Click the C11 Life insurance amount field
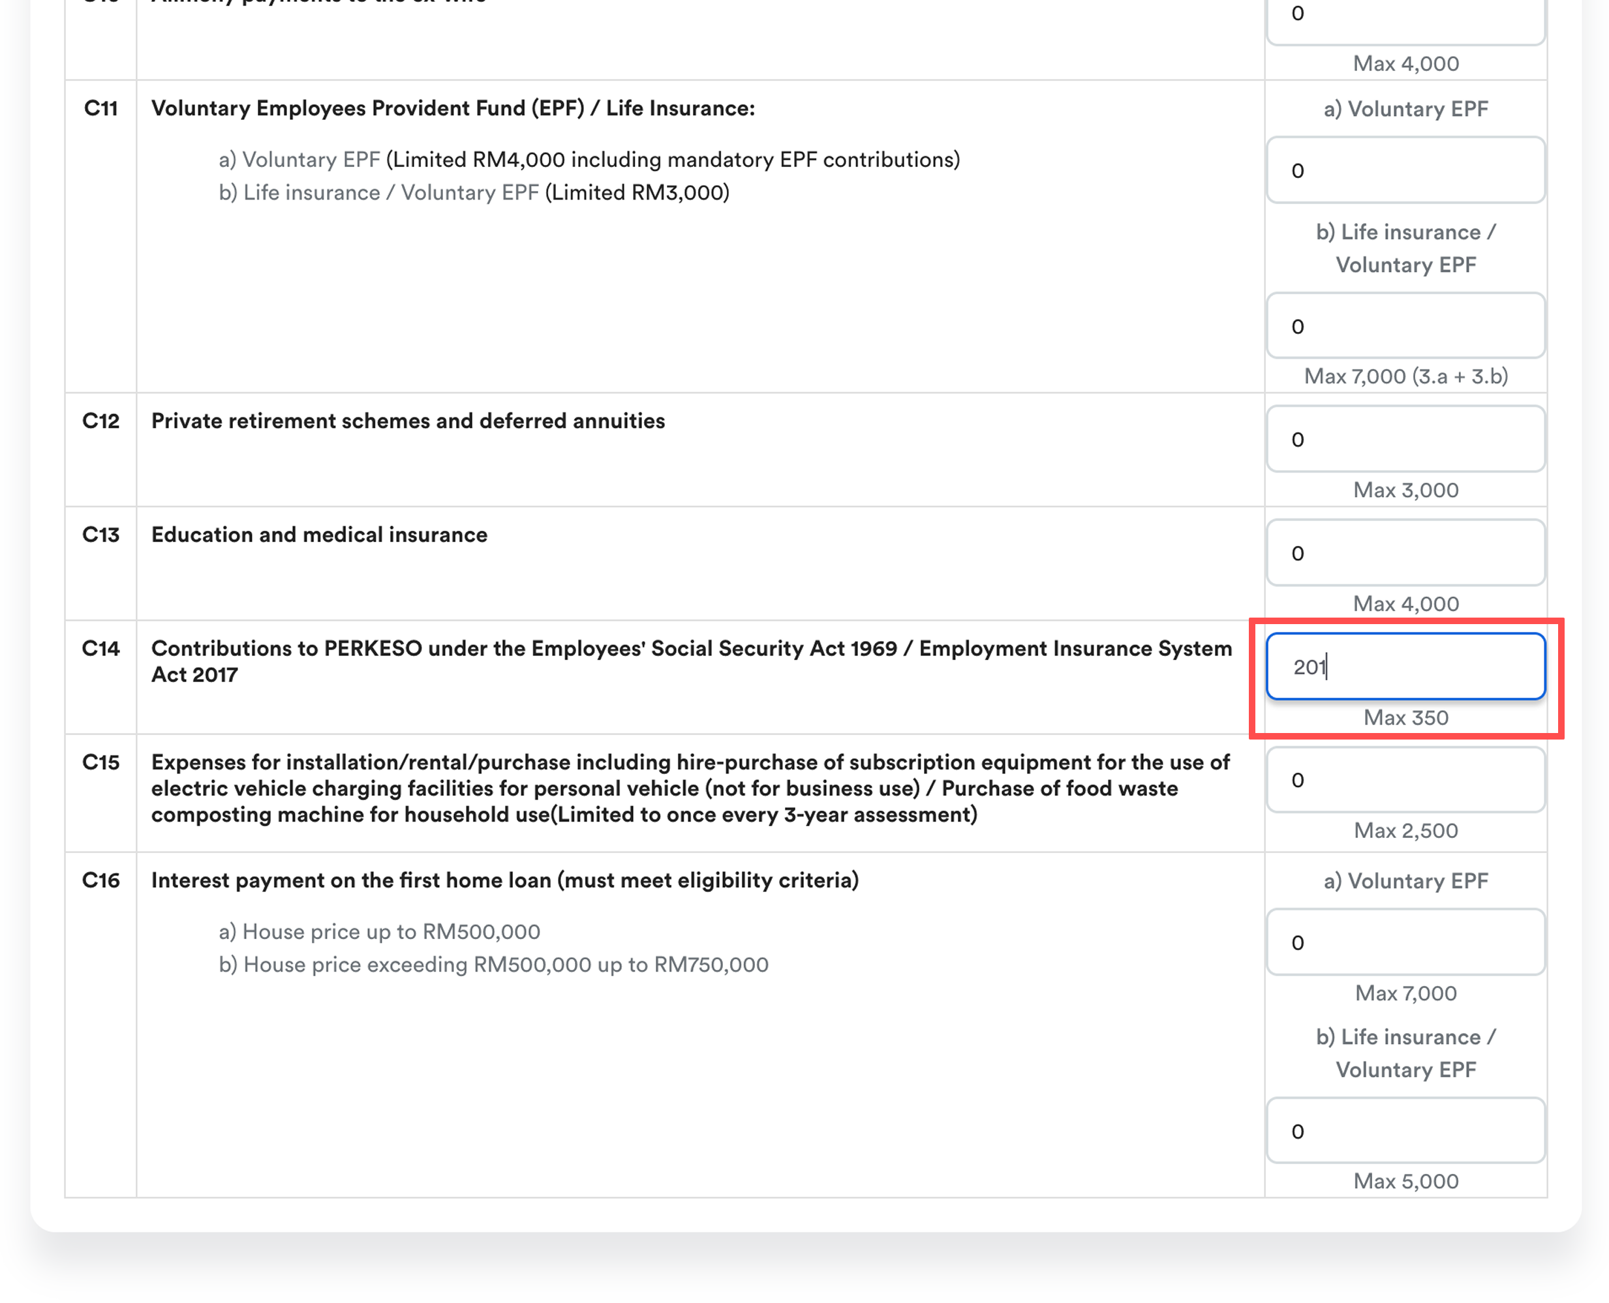 point(1405,327)
